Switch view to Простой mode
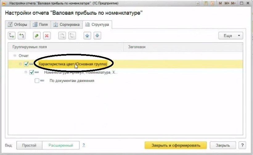This screenshot has width=253, height=155. coord(29,145)
